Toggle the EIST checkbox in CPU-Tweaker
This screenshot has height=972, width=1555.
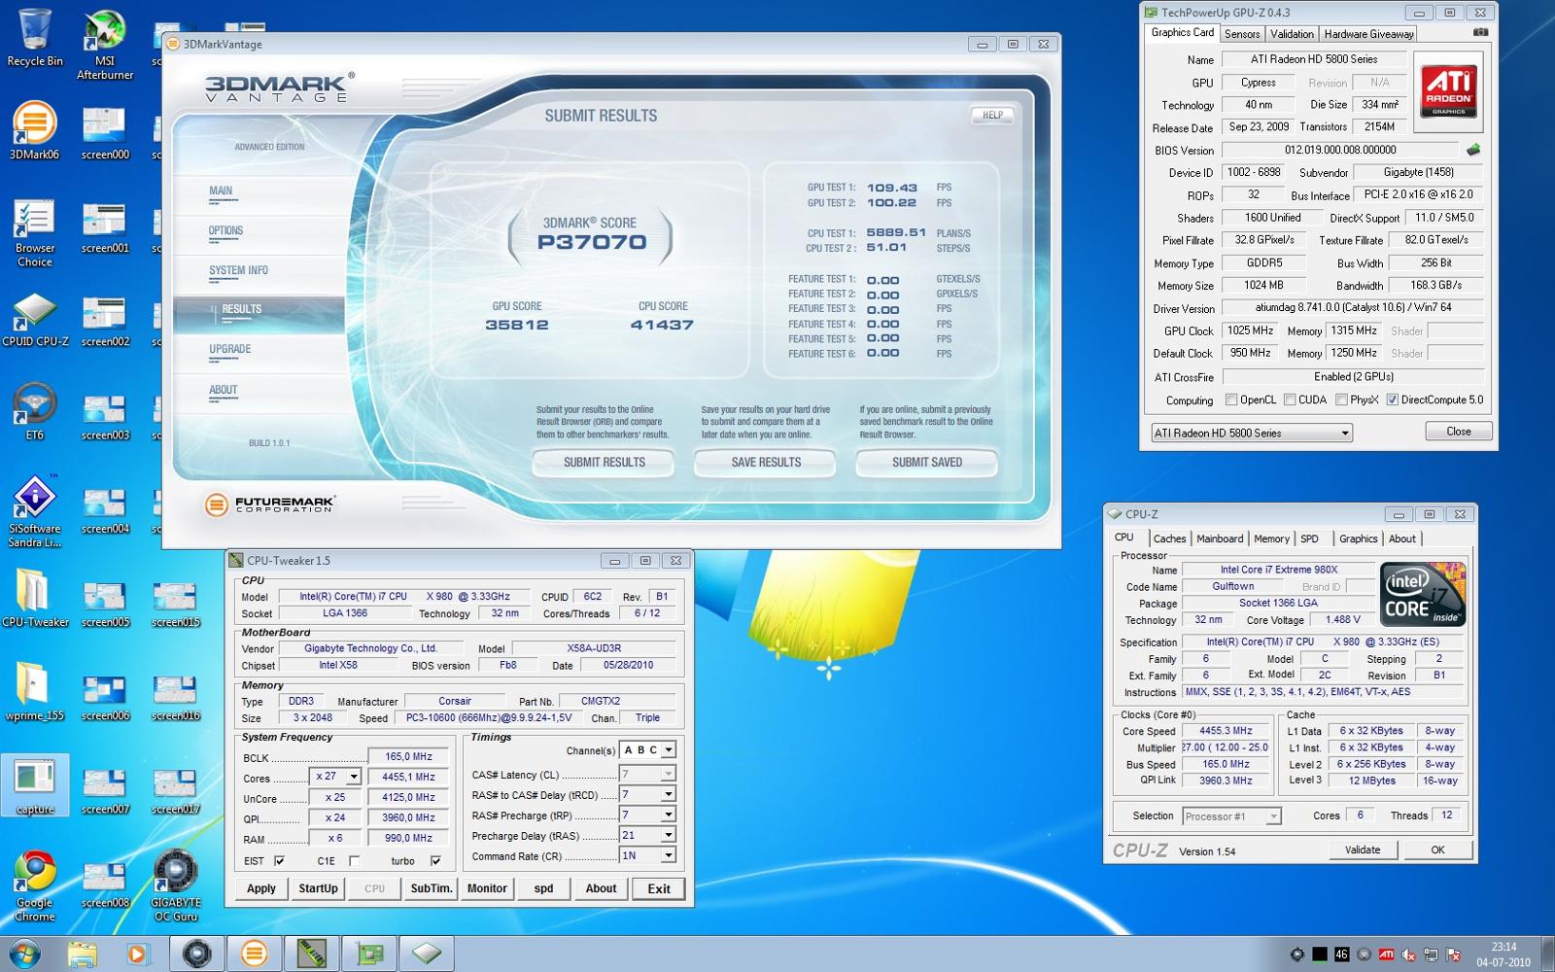[x=280, y=861]
